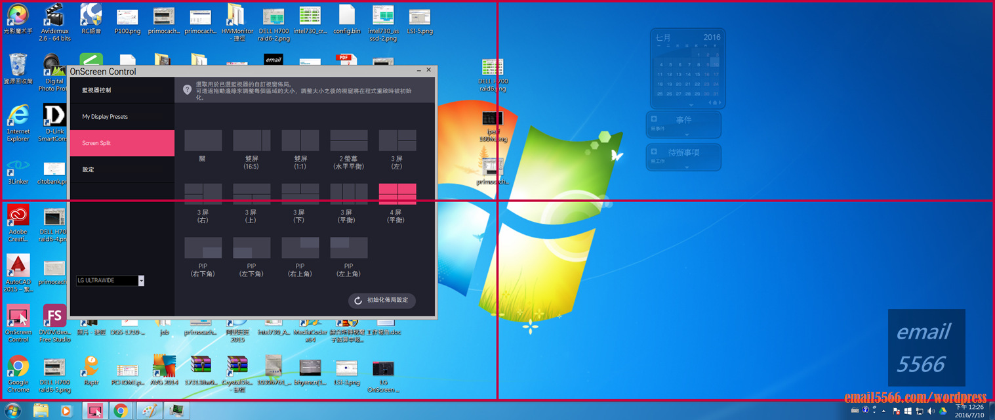Click the OnScreen Control taskbar button
The image size is (995, 420).
94,411
